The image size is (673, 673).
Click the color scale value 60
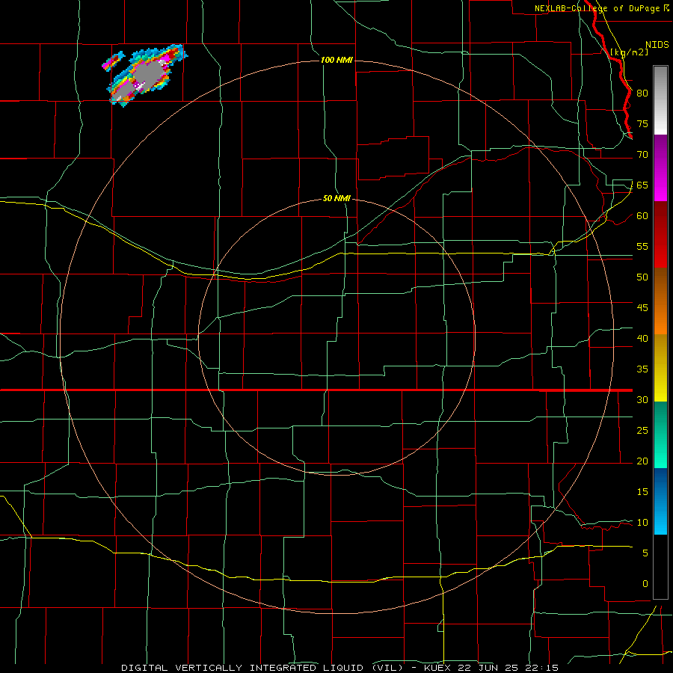tap(642, 216)
